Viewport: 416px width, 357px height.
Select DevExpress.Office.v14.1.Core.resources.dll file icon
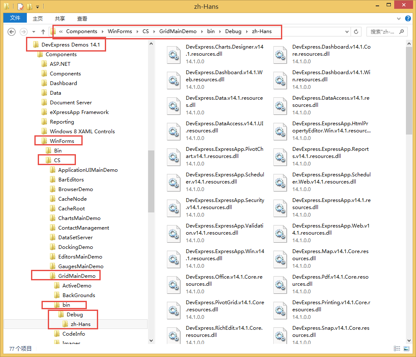click(174, 285)
